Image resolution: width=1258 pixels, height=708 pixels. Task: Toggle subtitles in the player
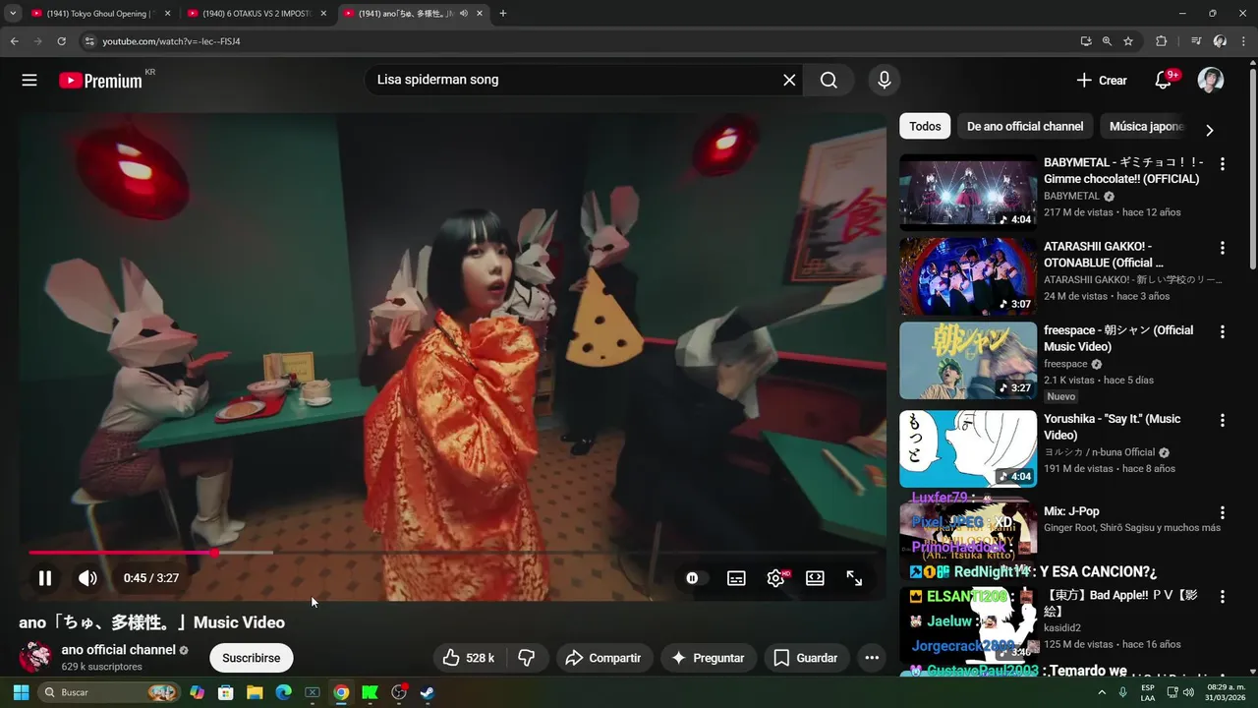(736, 578)
